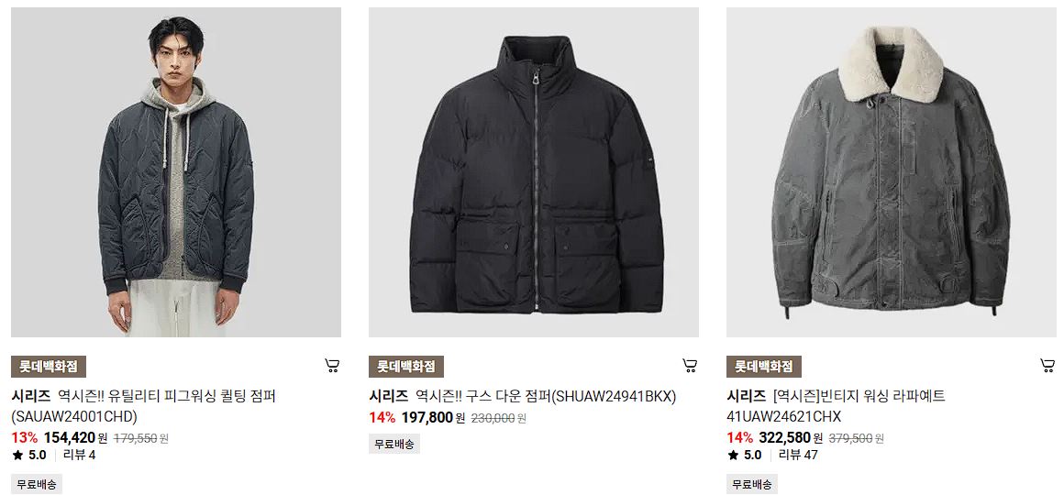The height and width of the screenshot is (495, 1064).
Task: Click 롯데백화점 badge under quilted jacket
Action: point(49,367)
